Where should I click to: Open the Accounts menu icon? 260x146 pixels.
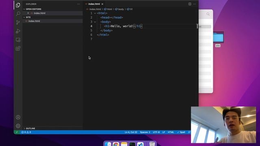click(18, 117)
